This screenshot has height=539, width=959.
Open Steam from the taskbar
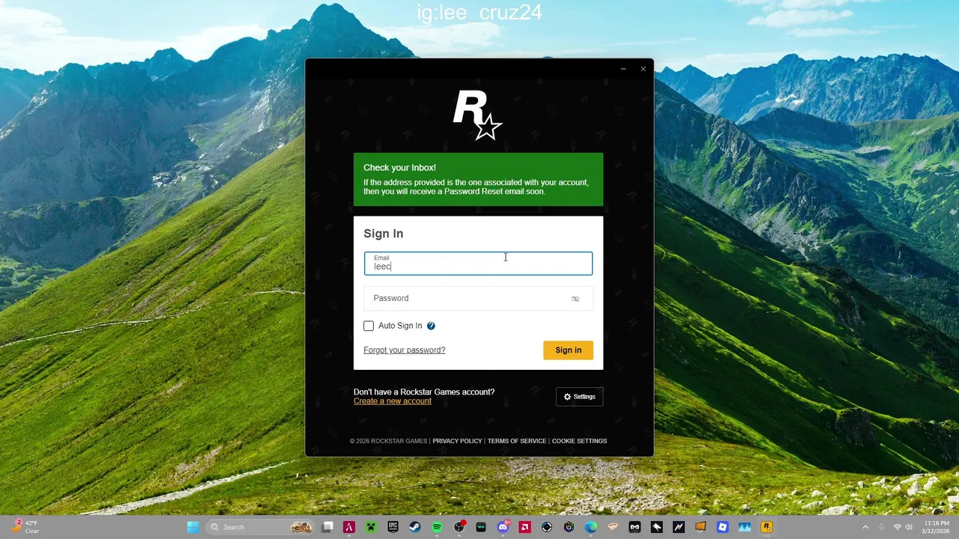point(414,527)
